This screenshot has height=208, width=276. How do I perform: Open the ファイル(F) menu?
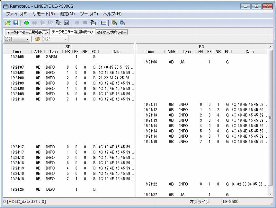tap(17, 14)
